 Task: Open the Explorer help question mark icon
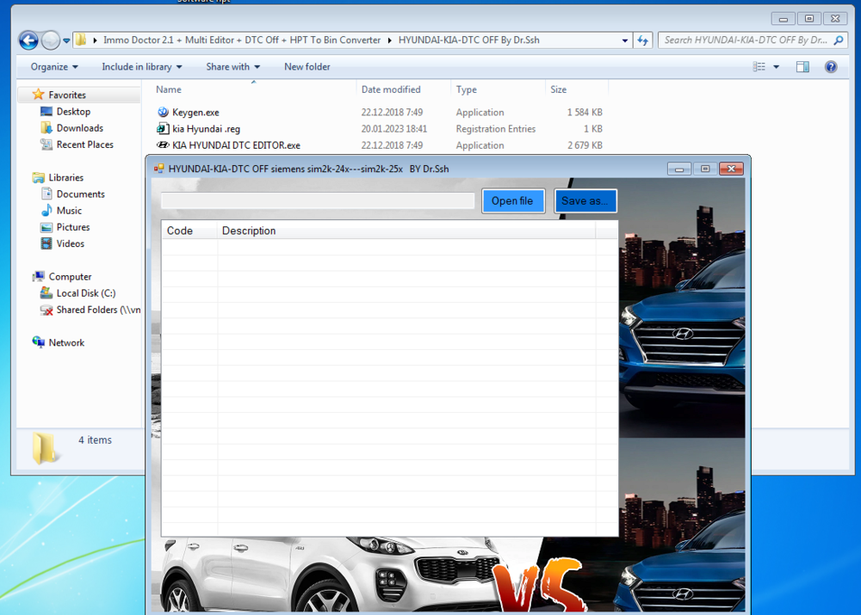[831, 66]
